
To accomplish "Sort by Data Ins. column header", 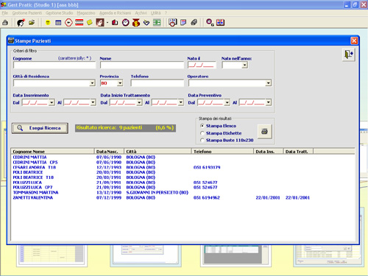I will coord(269,152).
